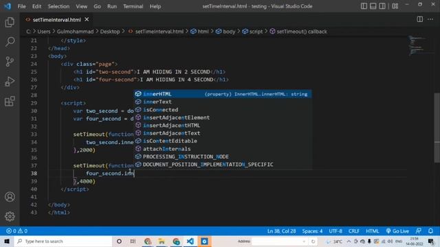Viewport: 440px width, 247px height.
Task: Select insertAdjacentText suggestion
Action: click(x=222, y=133)
